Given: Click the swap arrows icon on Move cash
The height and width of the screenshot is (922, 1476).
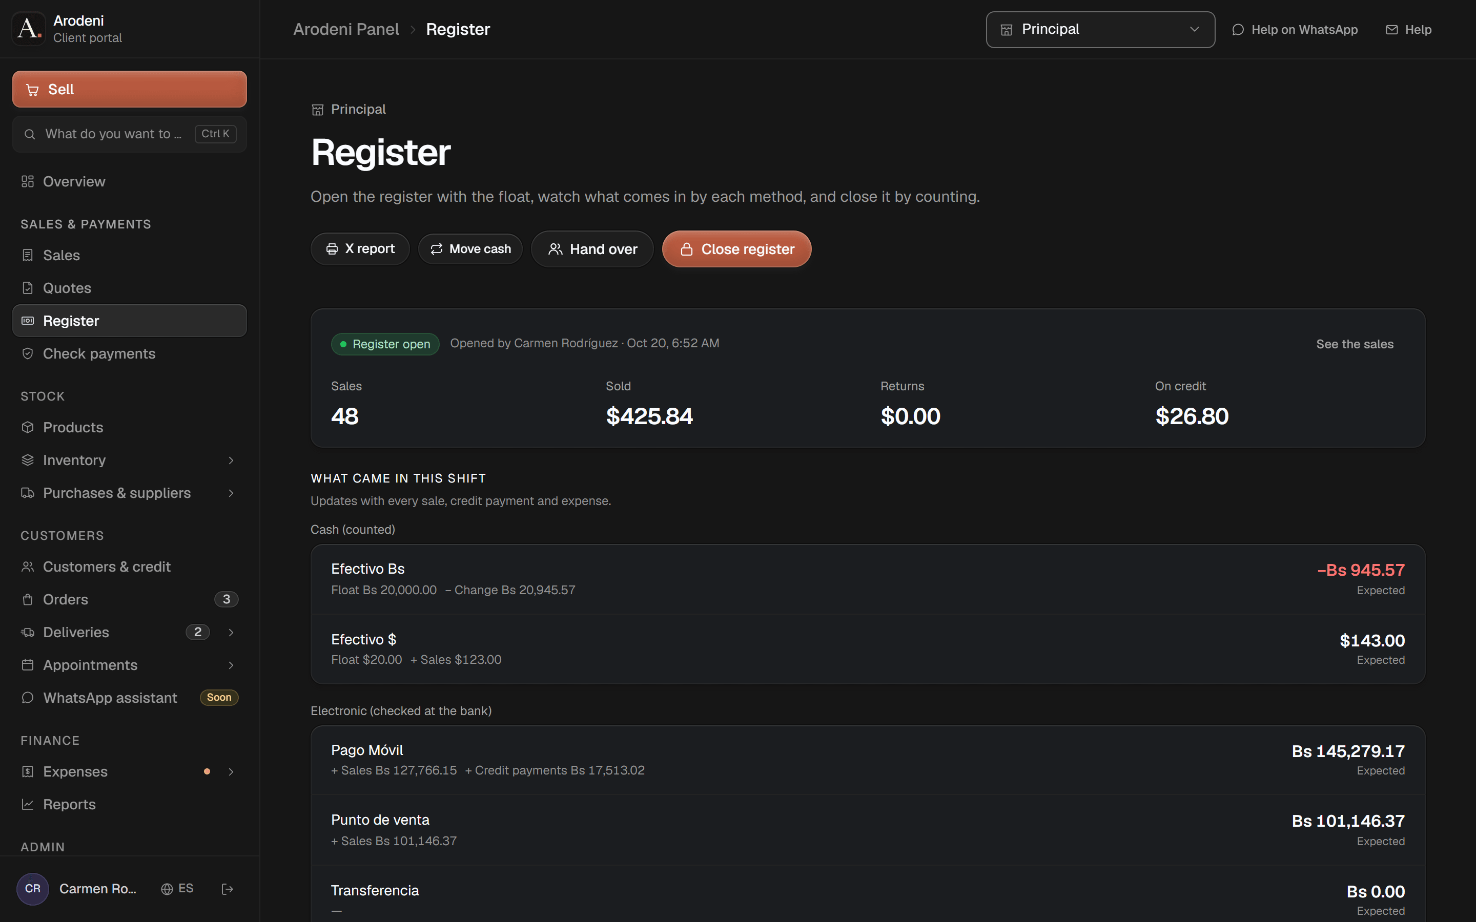Looking at the screenshot, I should [437, 249].
